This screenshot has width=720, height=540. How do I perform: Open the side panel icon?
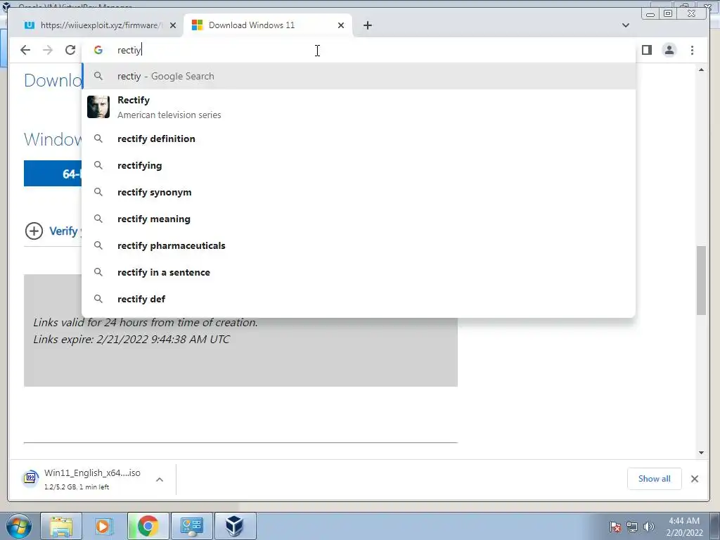[647, 50]
